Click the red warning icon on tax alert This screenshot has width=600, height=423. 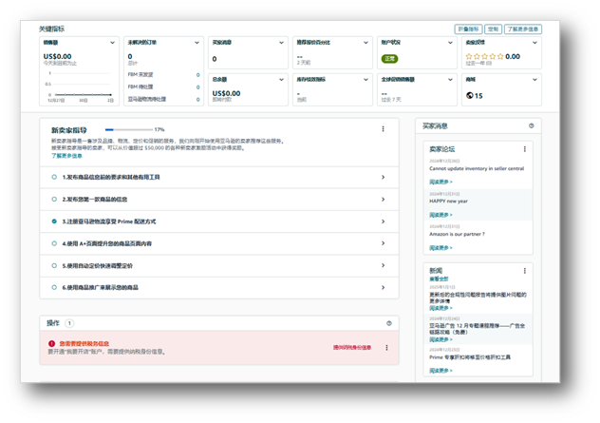[52, 344]
